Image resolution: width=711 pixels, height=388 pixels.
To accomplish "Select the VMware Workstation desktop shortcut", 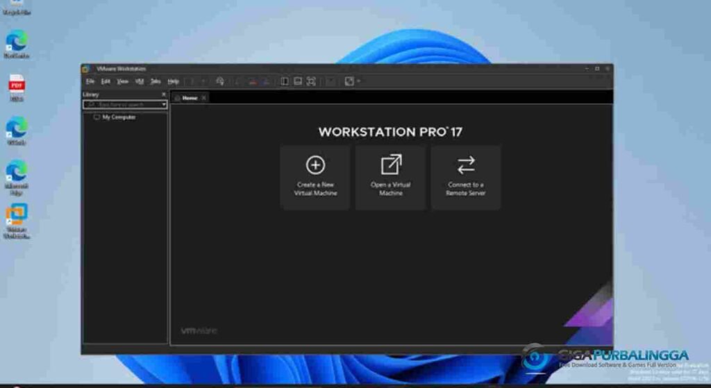I will (17, 220).
